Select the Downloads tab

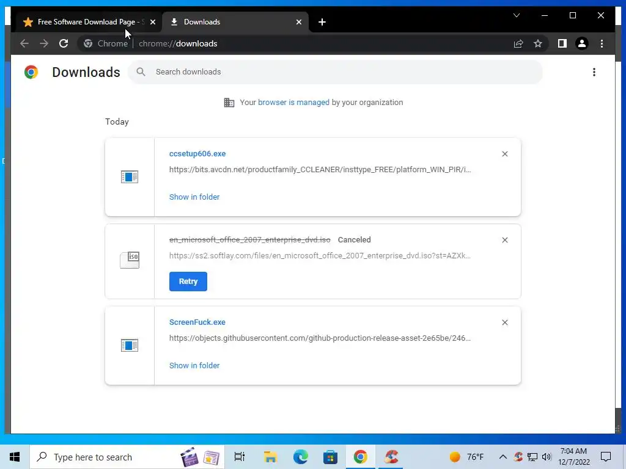[x=235, y=22]
